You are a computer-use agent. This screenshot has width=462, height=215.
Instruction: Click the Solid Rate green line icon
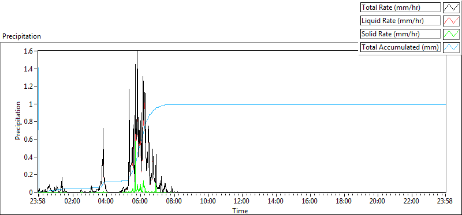(452, 34)
